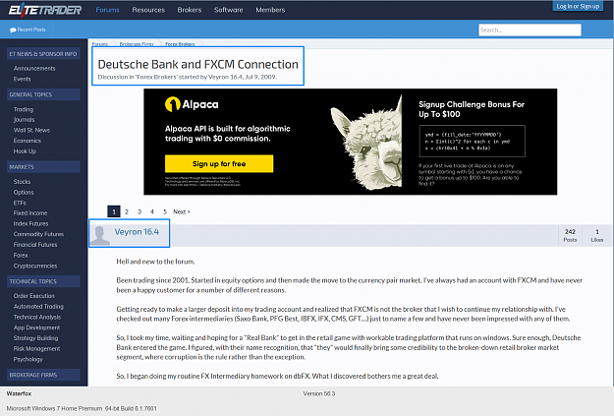Go to page 2 of thread
Screen dimensions: 614x416
(x=127, y=211)
